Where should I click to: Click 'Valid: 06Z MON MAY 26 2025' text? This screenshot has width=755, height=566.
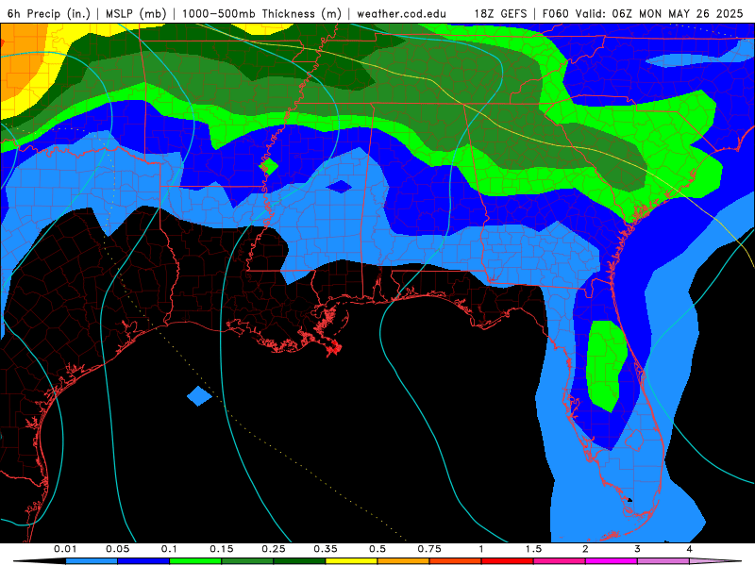click(x=659, y=13)
